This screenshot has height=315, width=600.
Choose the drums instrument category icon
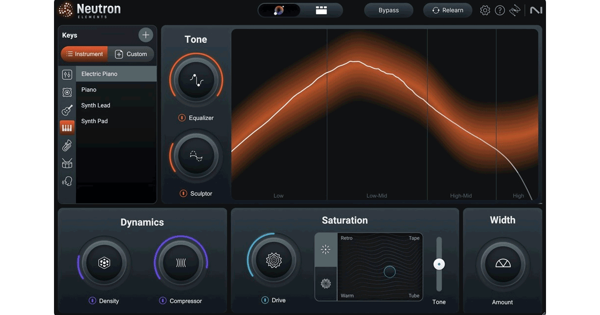(x=67, y=163)
